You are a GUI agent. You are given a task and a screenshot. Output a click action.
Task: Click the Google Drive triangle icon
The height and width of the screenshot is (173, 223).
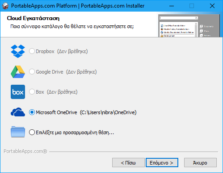18,72
